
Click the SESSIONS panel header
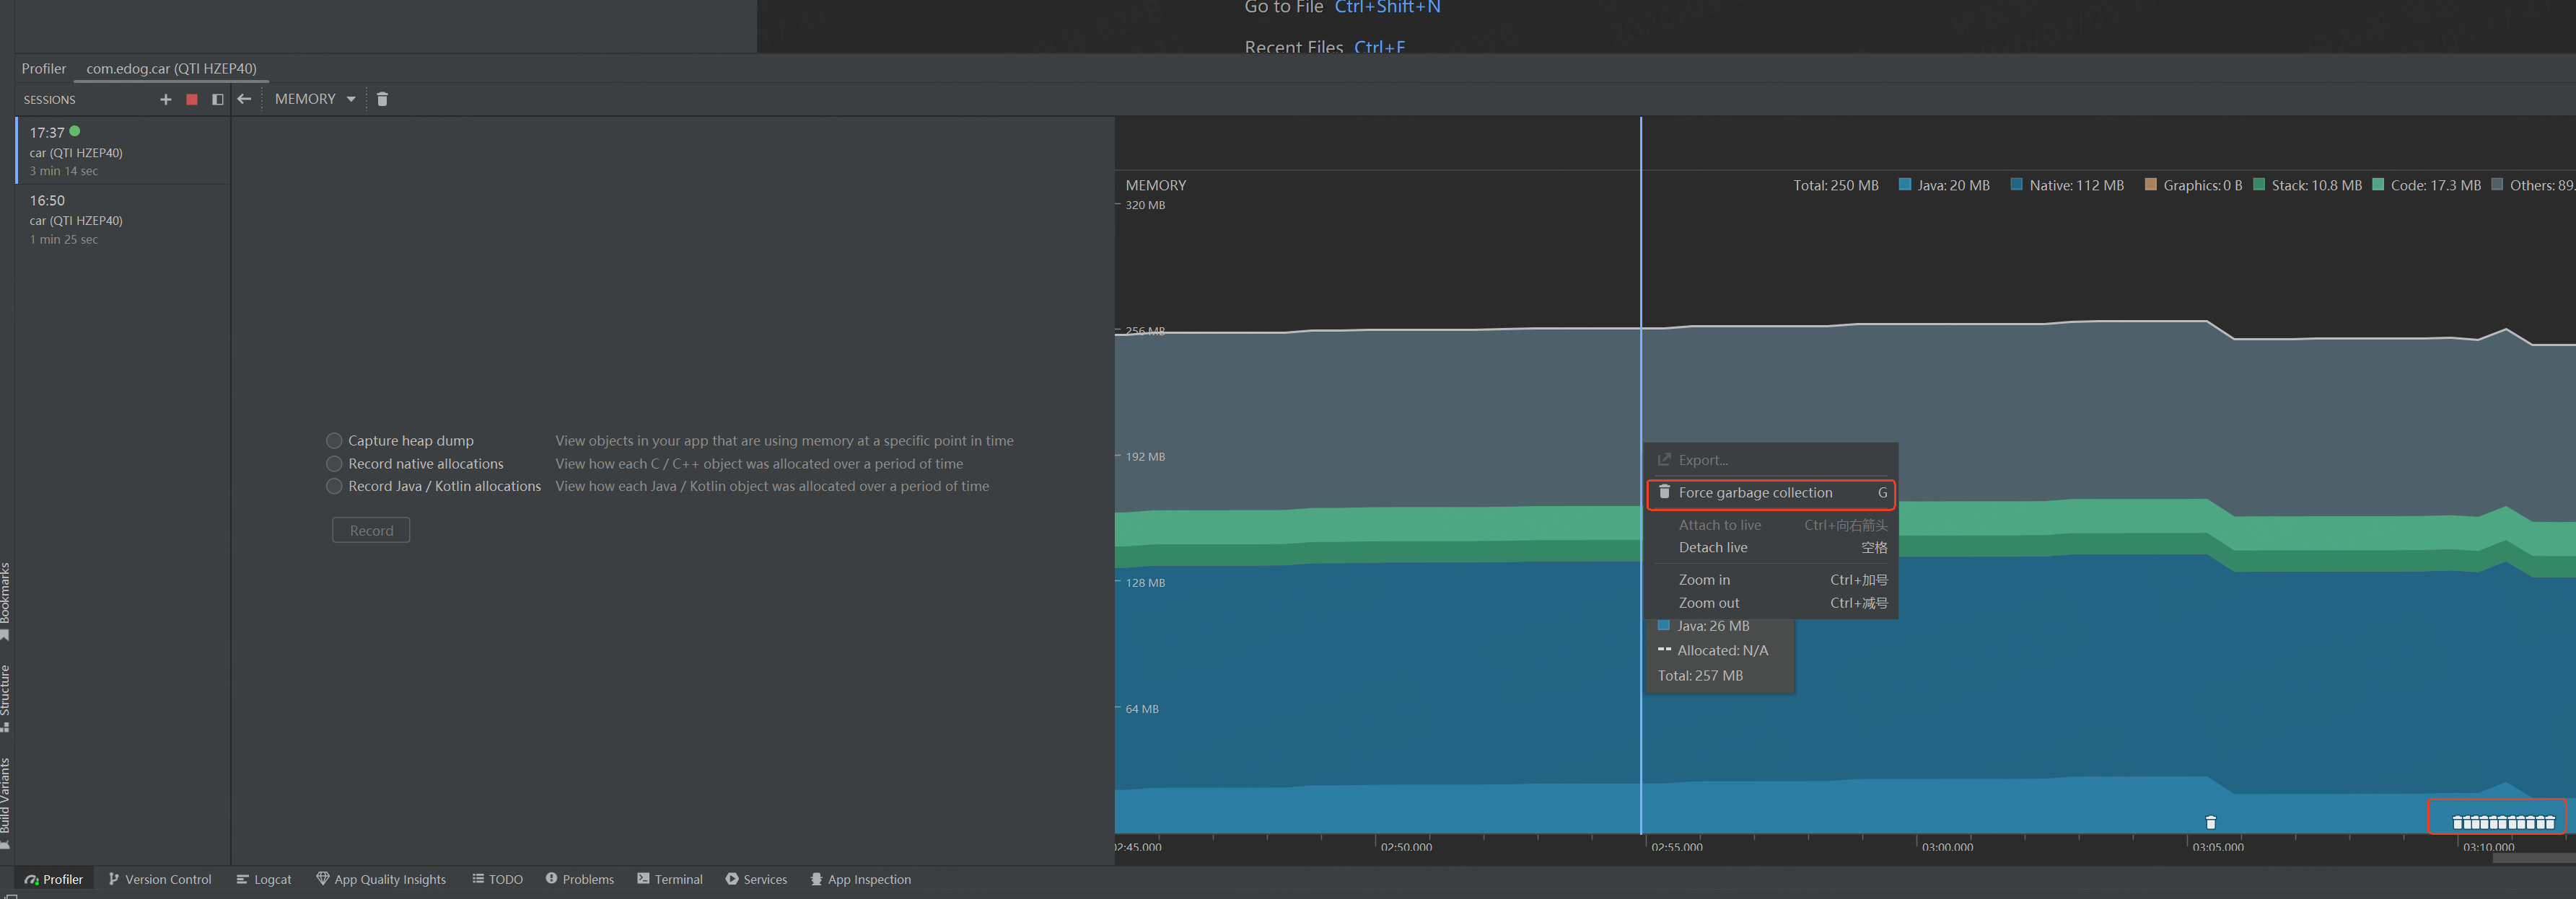(50, 100)
